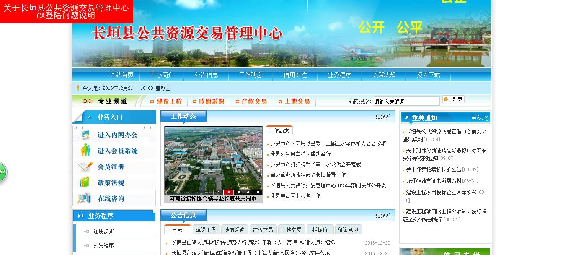Screen dimensions: 563x255
Task: Open the 政策法规 green books icon
Action: [x=85, y=182]
